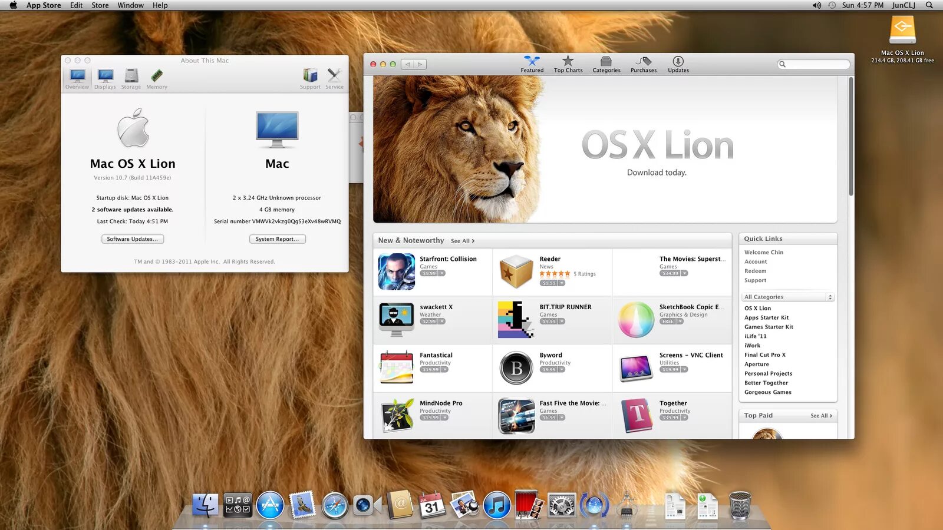943x530 pixels.
Task: Click the Software Updates… button
Action: coord(133,239)
